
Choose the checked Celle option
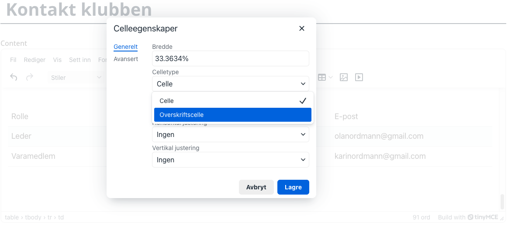232,101
